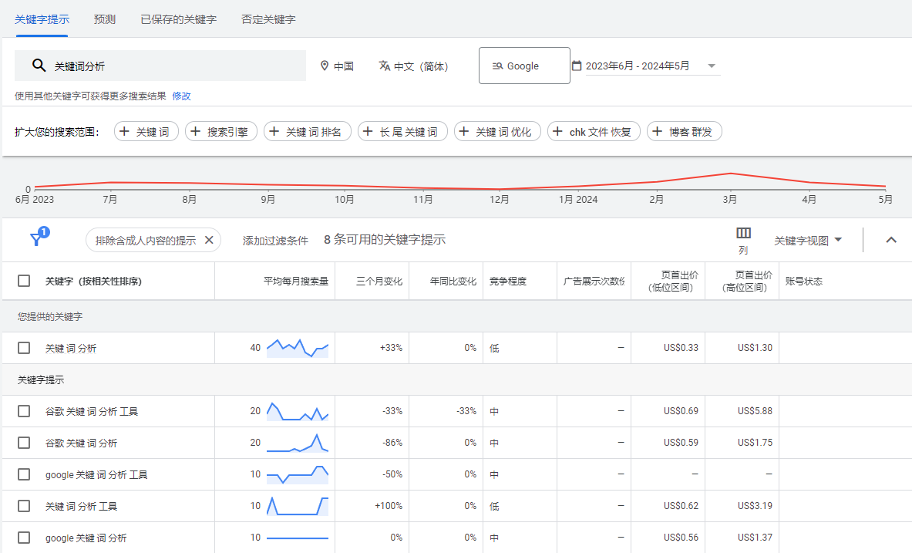Click the 关键词分析 search input field
912x553 pixels.
click(160, 66)
